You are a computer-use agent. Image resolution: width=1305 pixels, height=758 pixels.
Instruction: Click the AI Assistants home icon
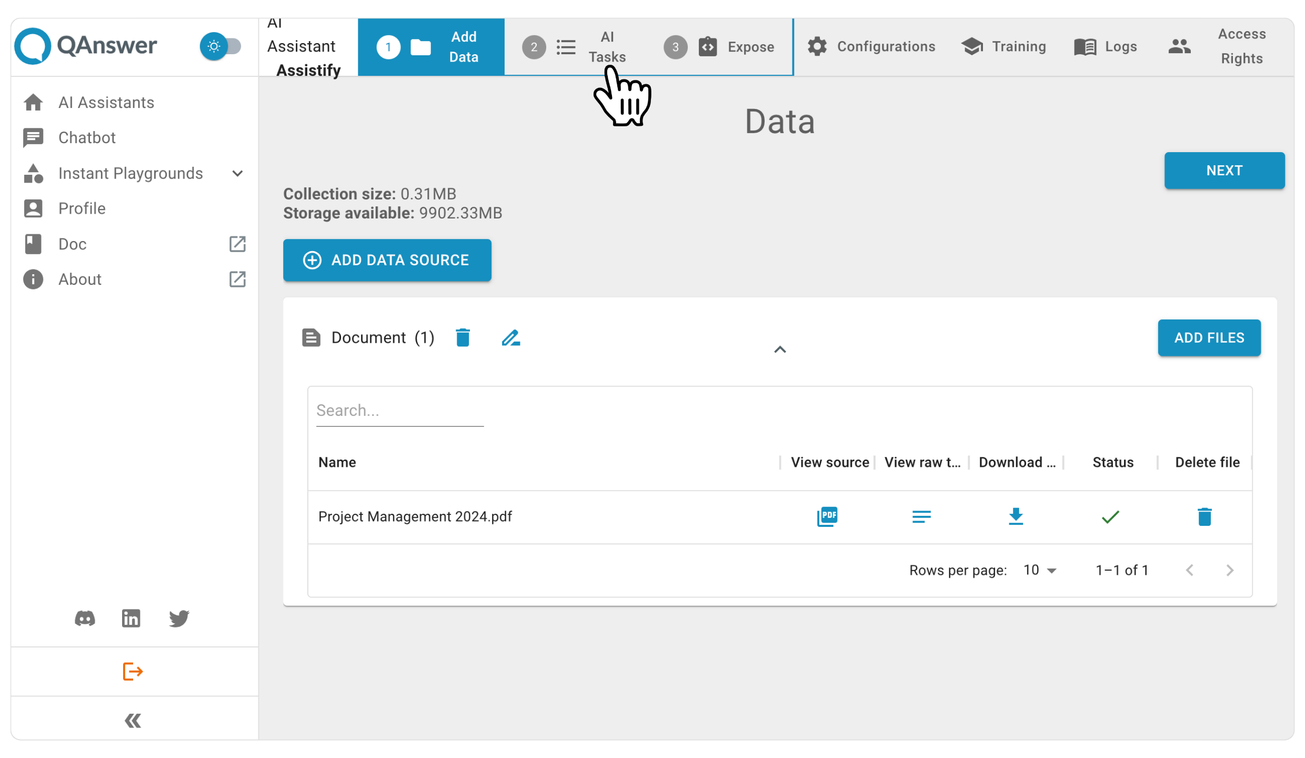pos(33,102)
